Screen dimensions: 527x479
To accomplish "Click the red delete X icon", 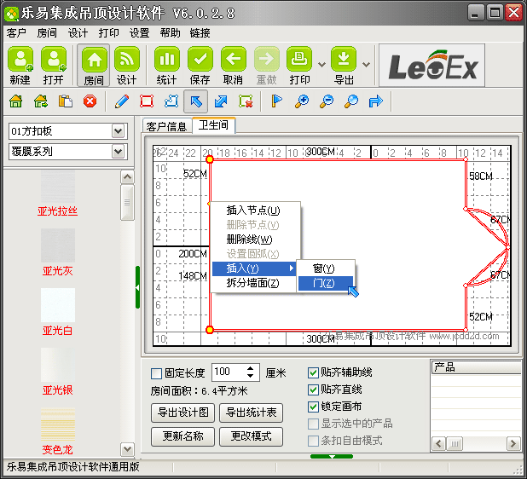I will 90,101.
